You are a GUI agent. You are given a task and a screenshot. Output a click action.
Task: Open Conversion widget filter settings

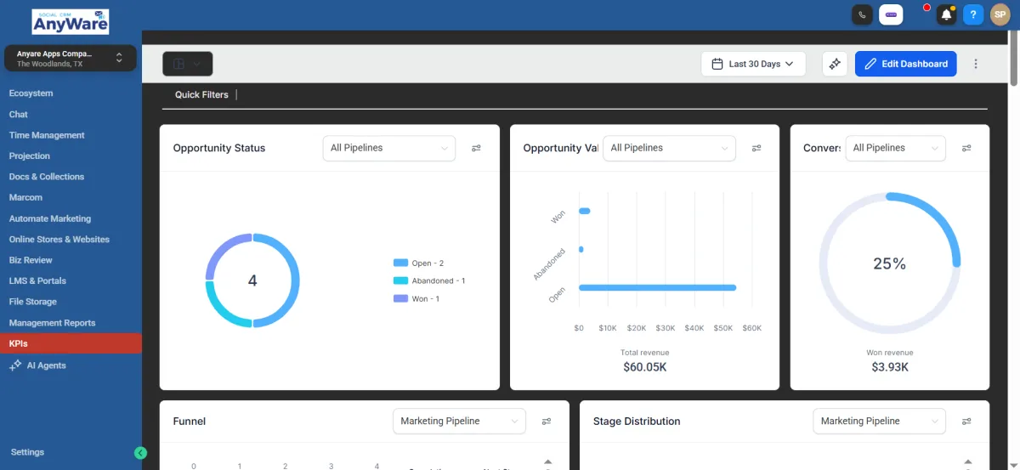[x=966, y=148]
